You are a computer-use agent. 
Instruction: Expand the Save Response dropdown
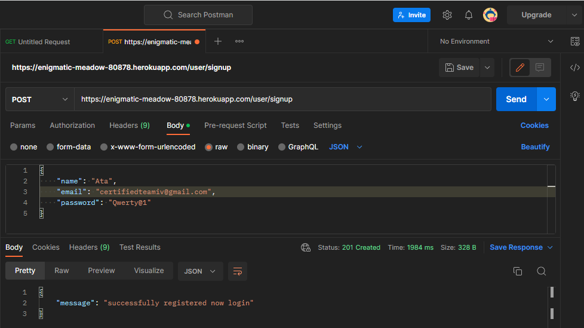click(550, 247)
